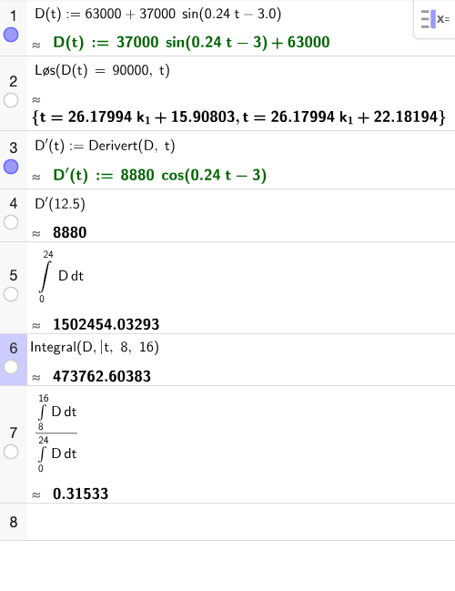Toggle visibility circle for row 2 Løs
455x591 pixels.
[x=11, y=100]
